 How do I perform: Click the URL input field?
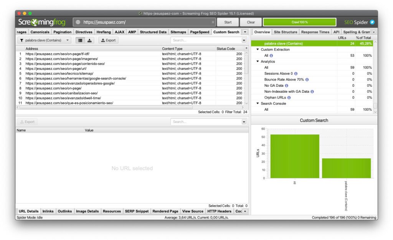point(145,22)
